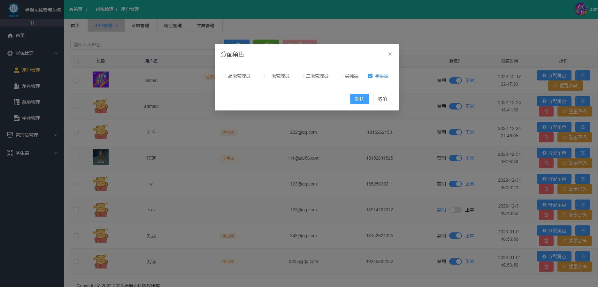
Task: Toggle status switch for wl user
Action: (x=456, y=184)
